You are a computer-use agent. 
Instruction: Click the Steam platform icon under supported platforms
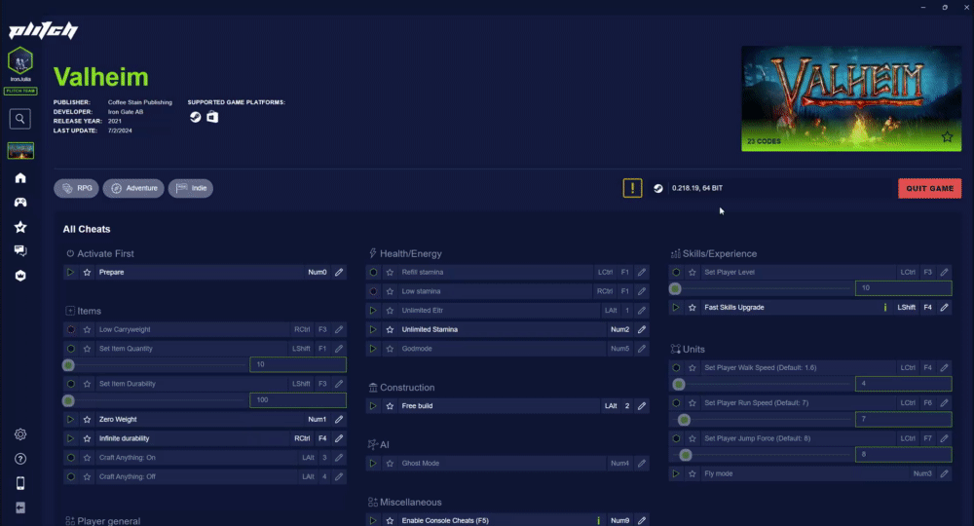point(196,117)
